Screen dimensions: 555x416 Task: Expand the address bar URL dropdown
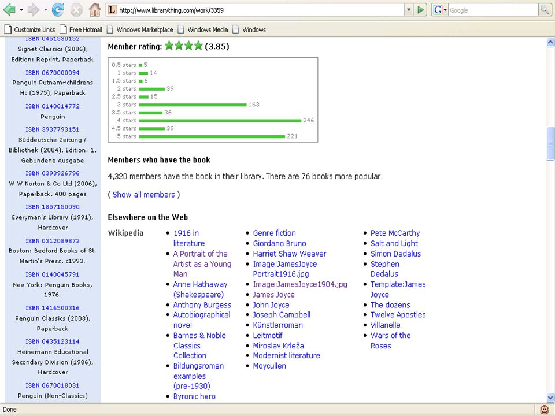(x=409, y=10)
